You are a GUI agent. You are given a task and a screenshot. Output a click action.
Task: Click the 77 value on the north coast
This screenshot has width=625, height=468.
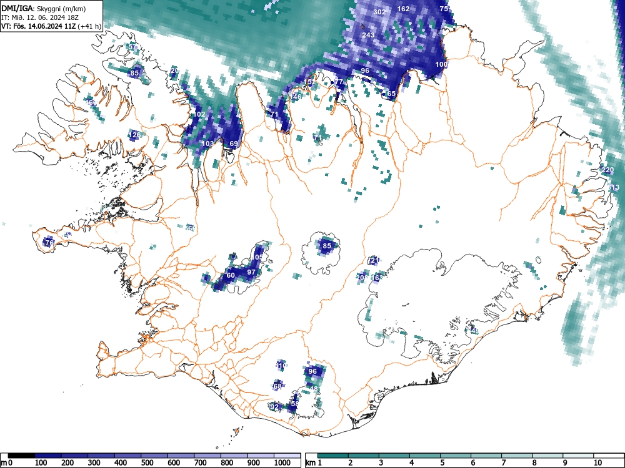[339, 82]
